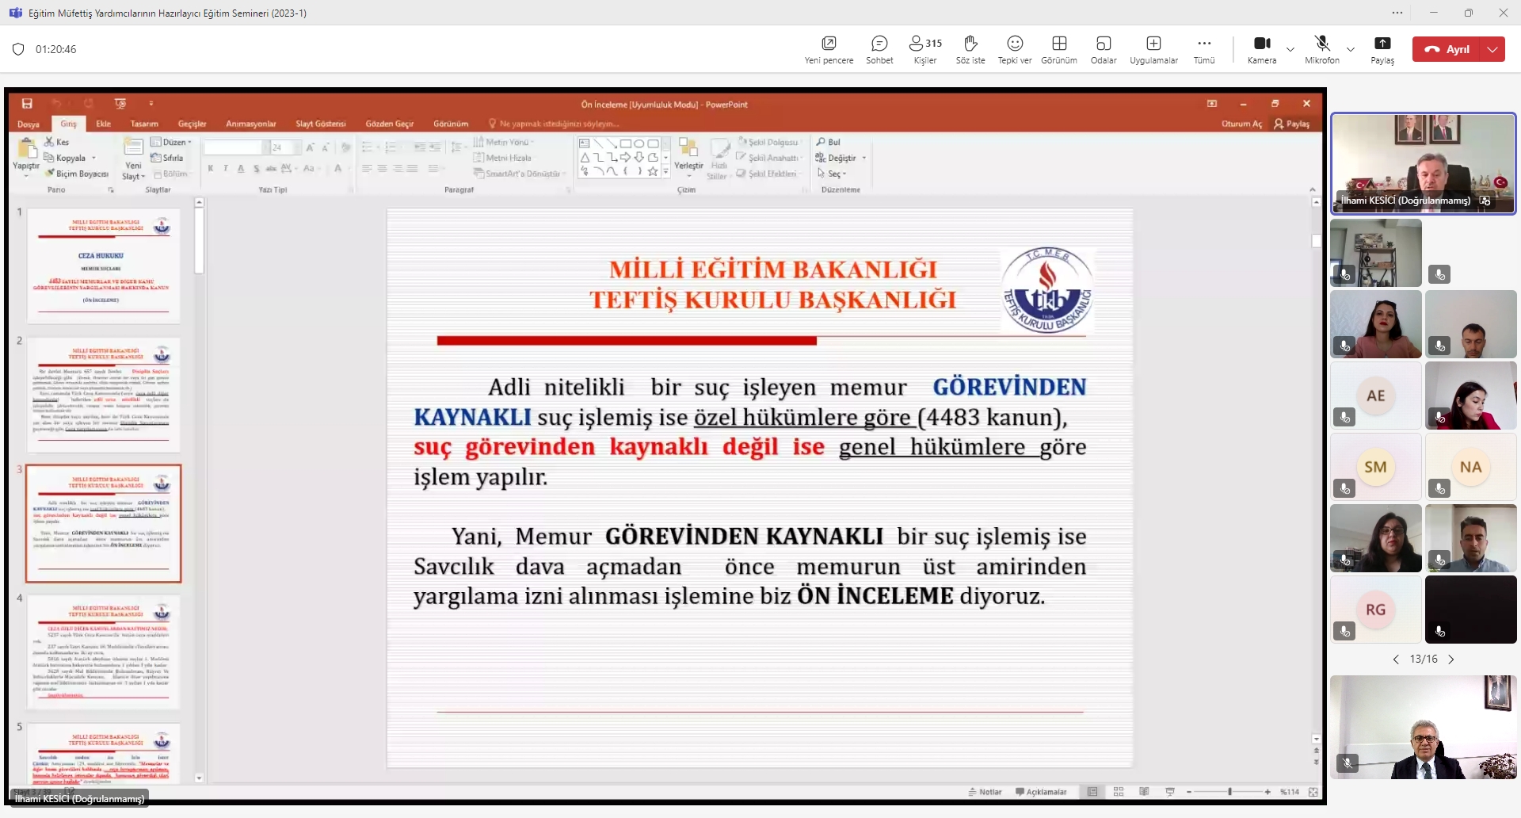1521x818 pixels.
Task: Click Kes cut in the Pano group
Action: [57, 142]
